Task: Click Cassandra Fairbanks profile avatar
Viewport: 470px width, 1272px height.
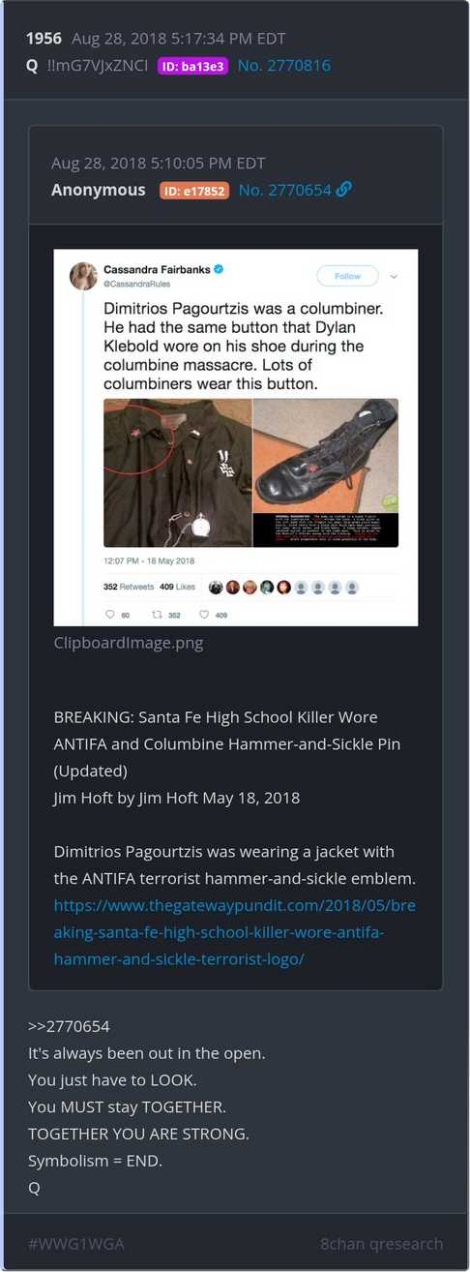Action: click(83, 276)
